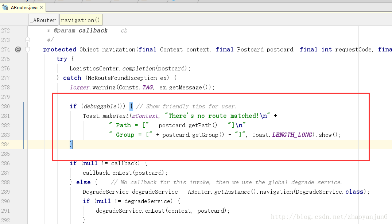Click the else keyword on line 288

point(83,182)
